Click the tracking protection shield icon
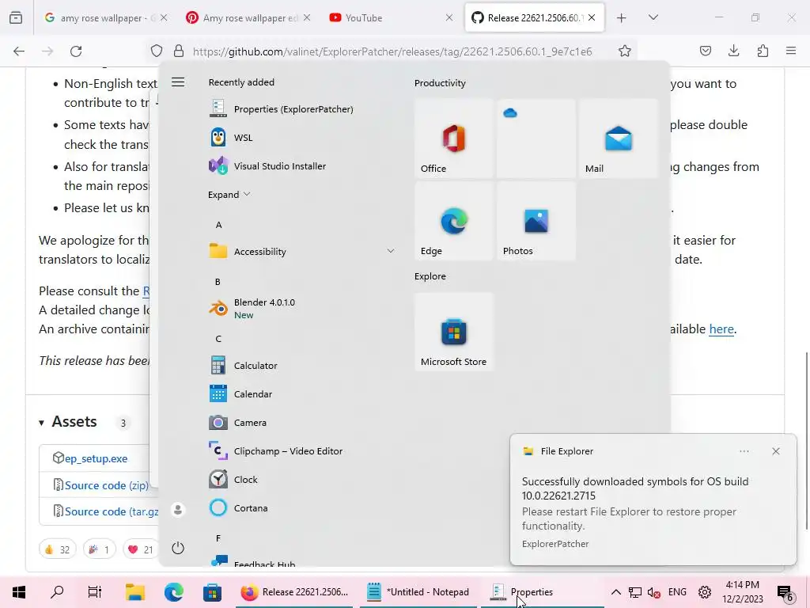Viewport: 810px width, 608px height. click(157, 51)
